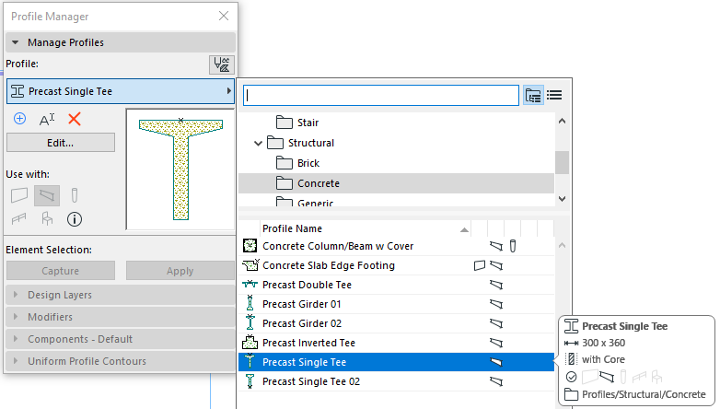Toggle Use with Object chair icon
The height and width of the screenshot is (409, 720).
coord(47,218)
